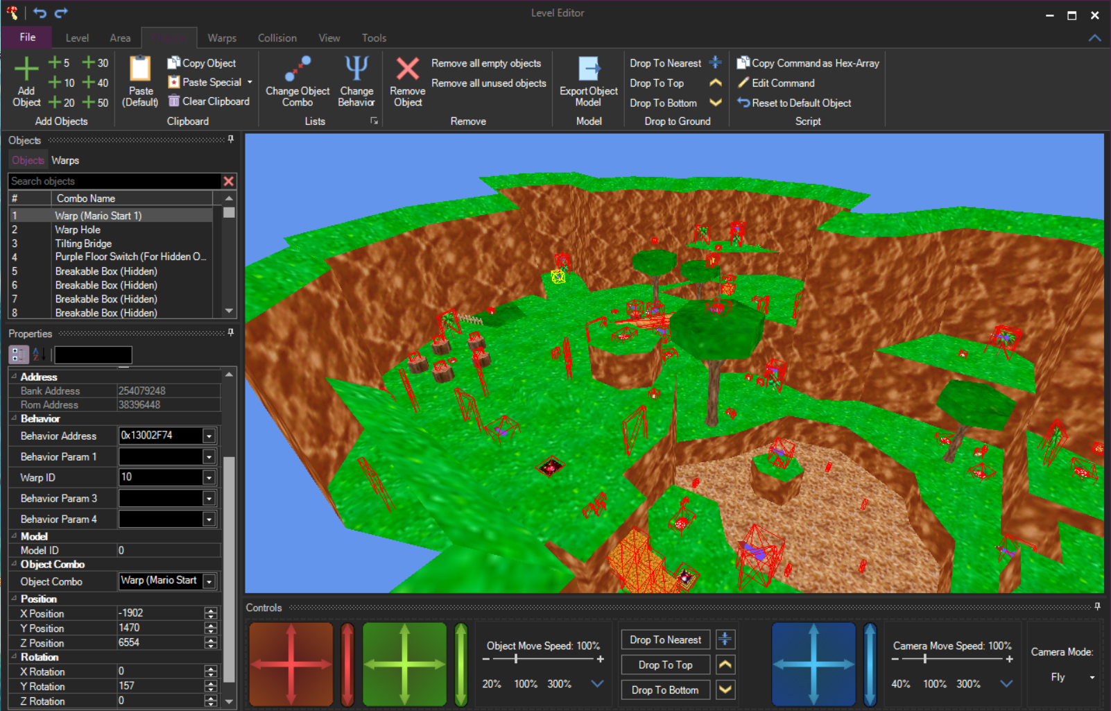The image size is (1111, 711).
Task: Click Copy Object in the ribbon
Action: tap(202, 63)
